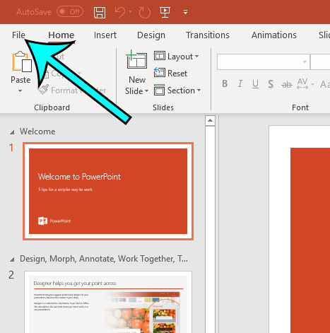330x333 pixels.
Task: Open the Design tab
Action: coord(151,35)
